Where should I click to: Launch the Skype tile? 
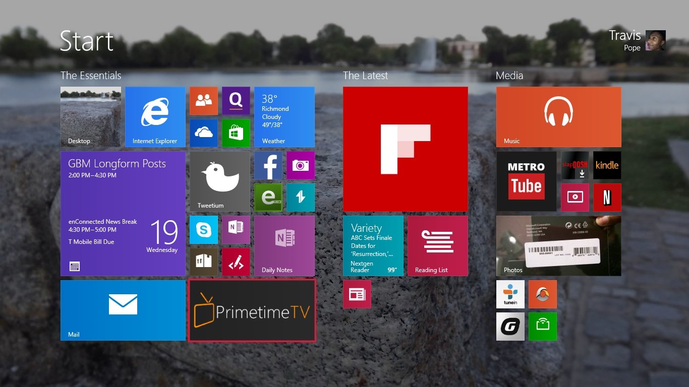[x=204, y=230]
